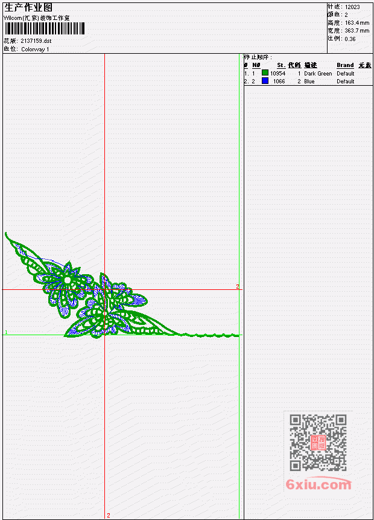This screenshot has height=520, width=374.
Task: Click the '停止顺序:' heading
Action: (x=258, y=57)
